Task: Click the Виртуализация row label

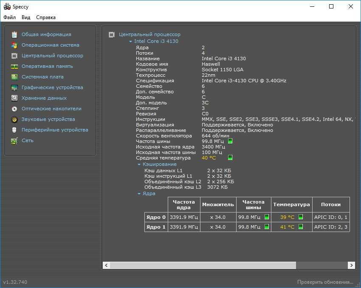Action: click(155, 125)
